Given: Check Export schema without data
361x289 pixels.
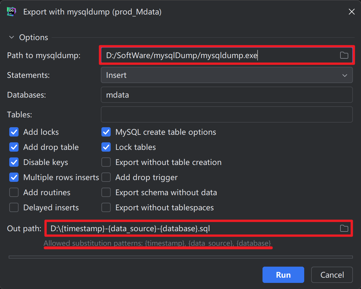Looking at the screenshot, I should (106, 193).
